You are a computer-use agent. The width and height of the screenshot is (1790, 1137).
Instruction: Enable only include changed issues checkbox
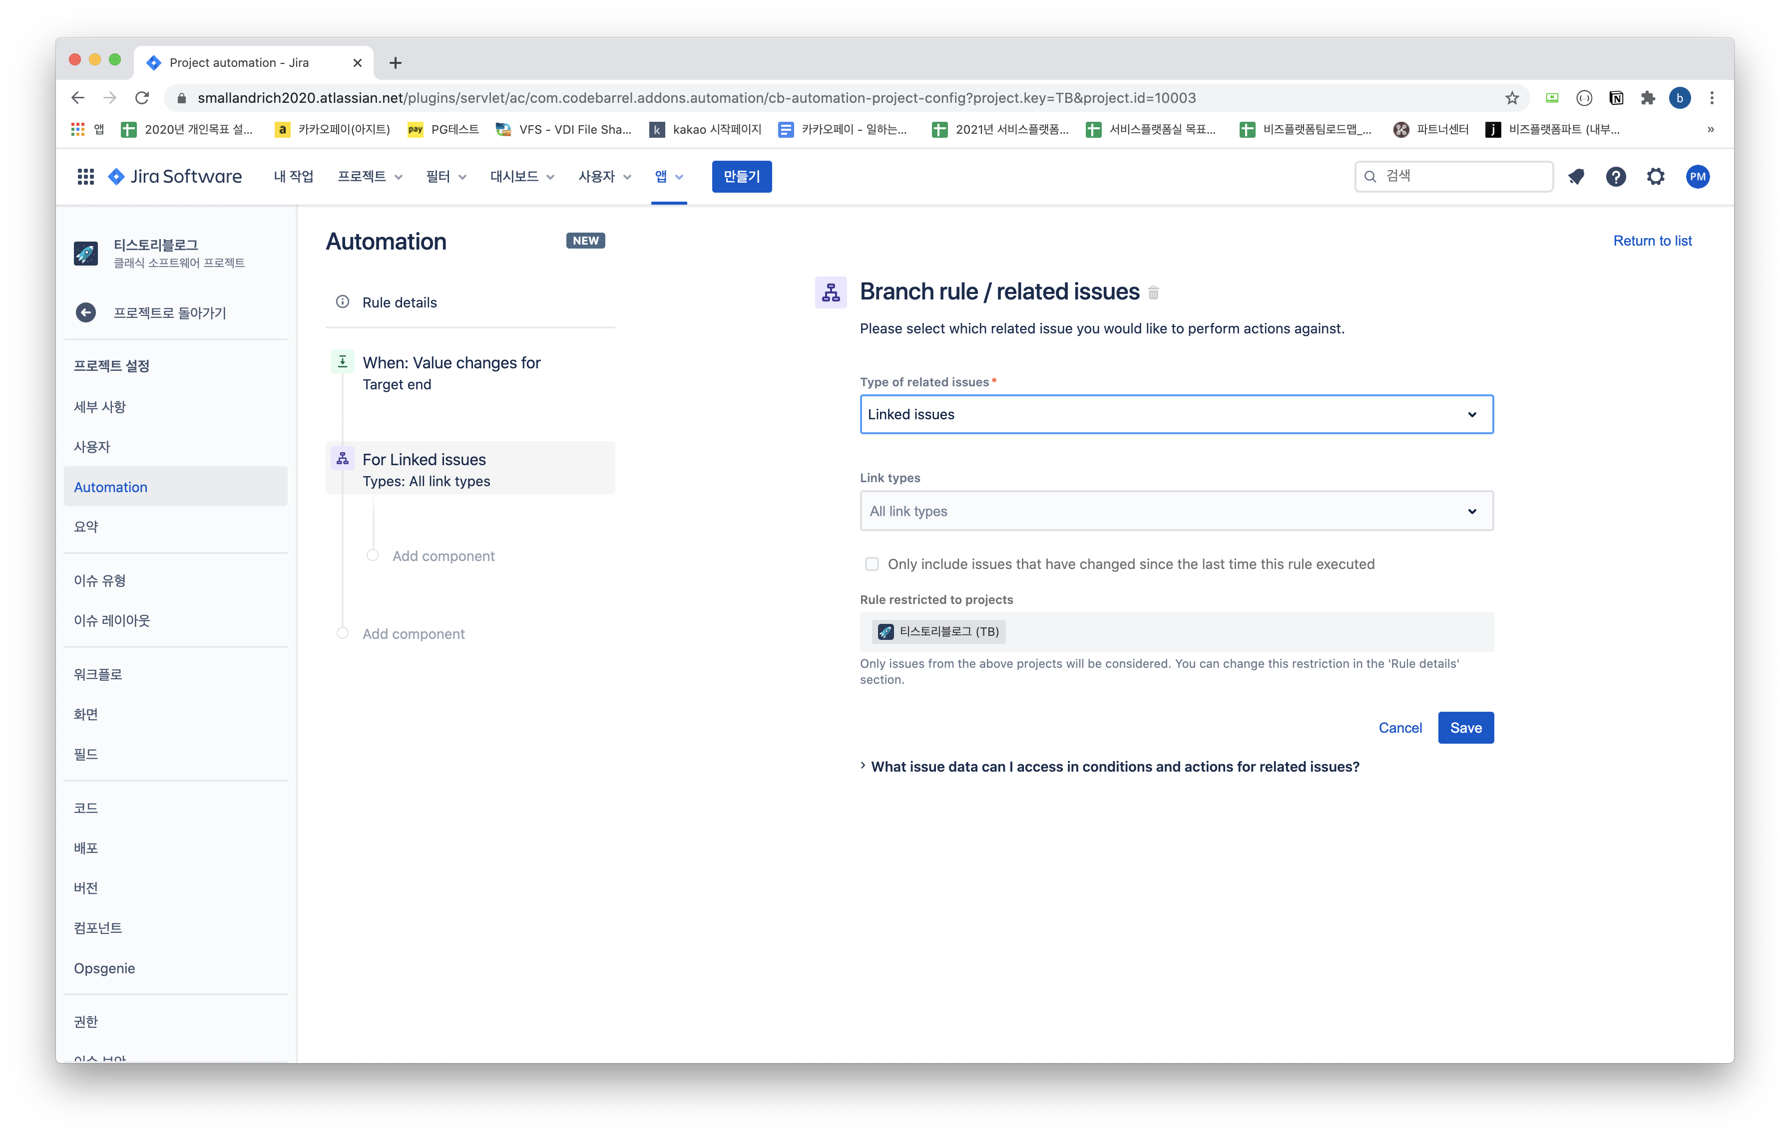click(872, 565)
